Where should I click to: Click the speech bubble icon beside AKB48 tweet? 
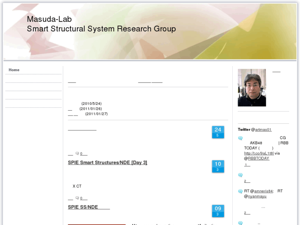coord(240,138)
